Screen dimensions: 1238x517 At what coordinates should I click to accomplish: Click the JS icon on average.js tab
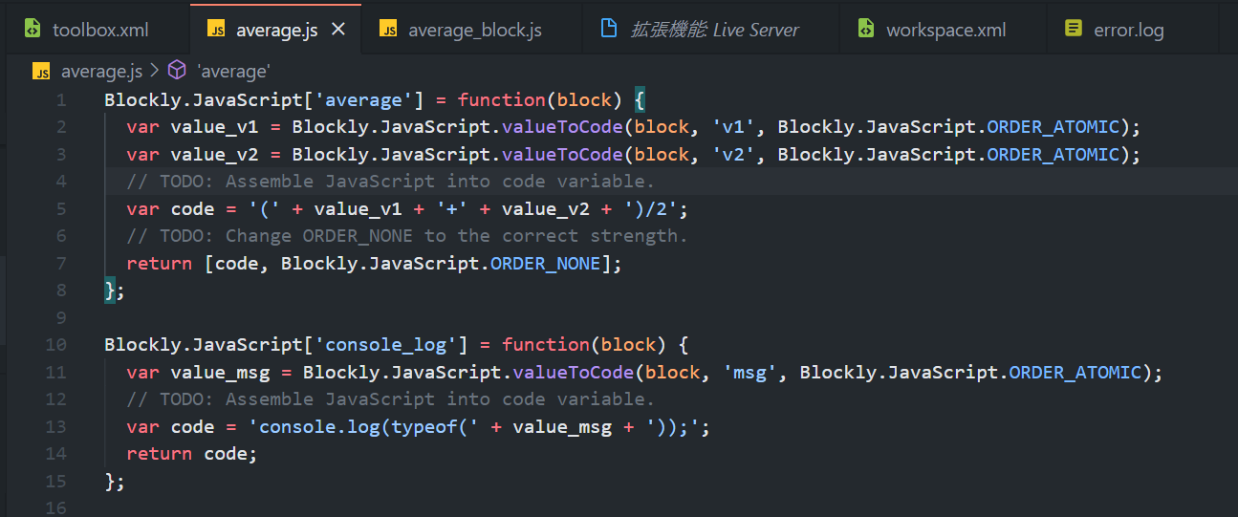[216, 30]
